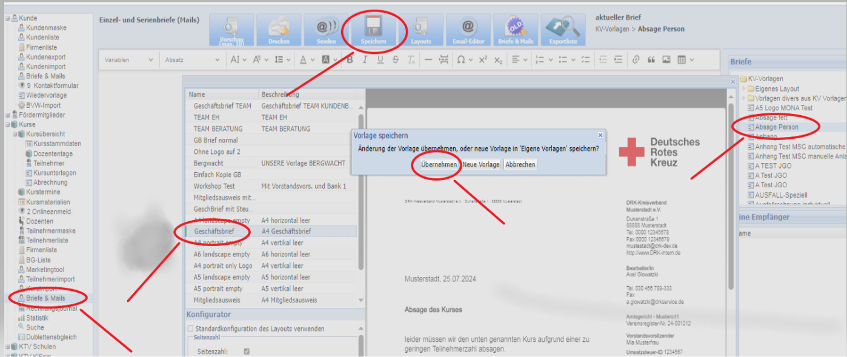
Task: Open the Variablen dropdown
Action: pyautogui.click(x=128, y=60)
